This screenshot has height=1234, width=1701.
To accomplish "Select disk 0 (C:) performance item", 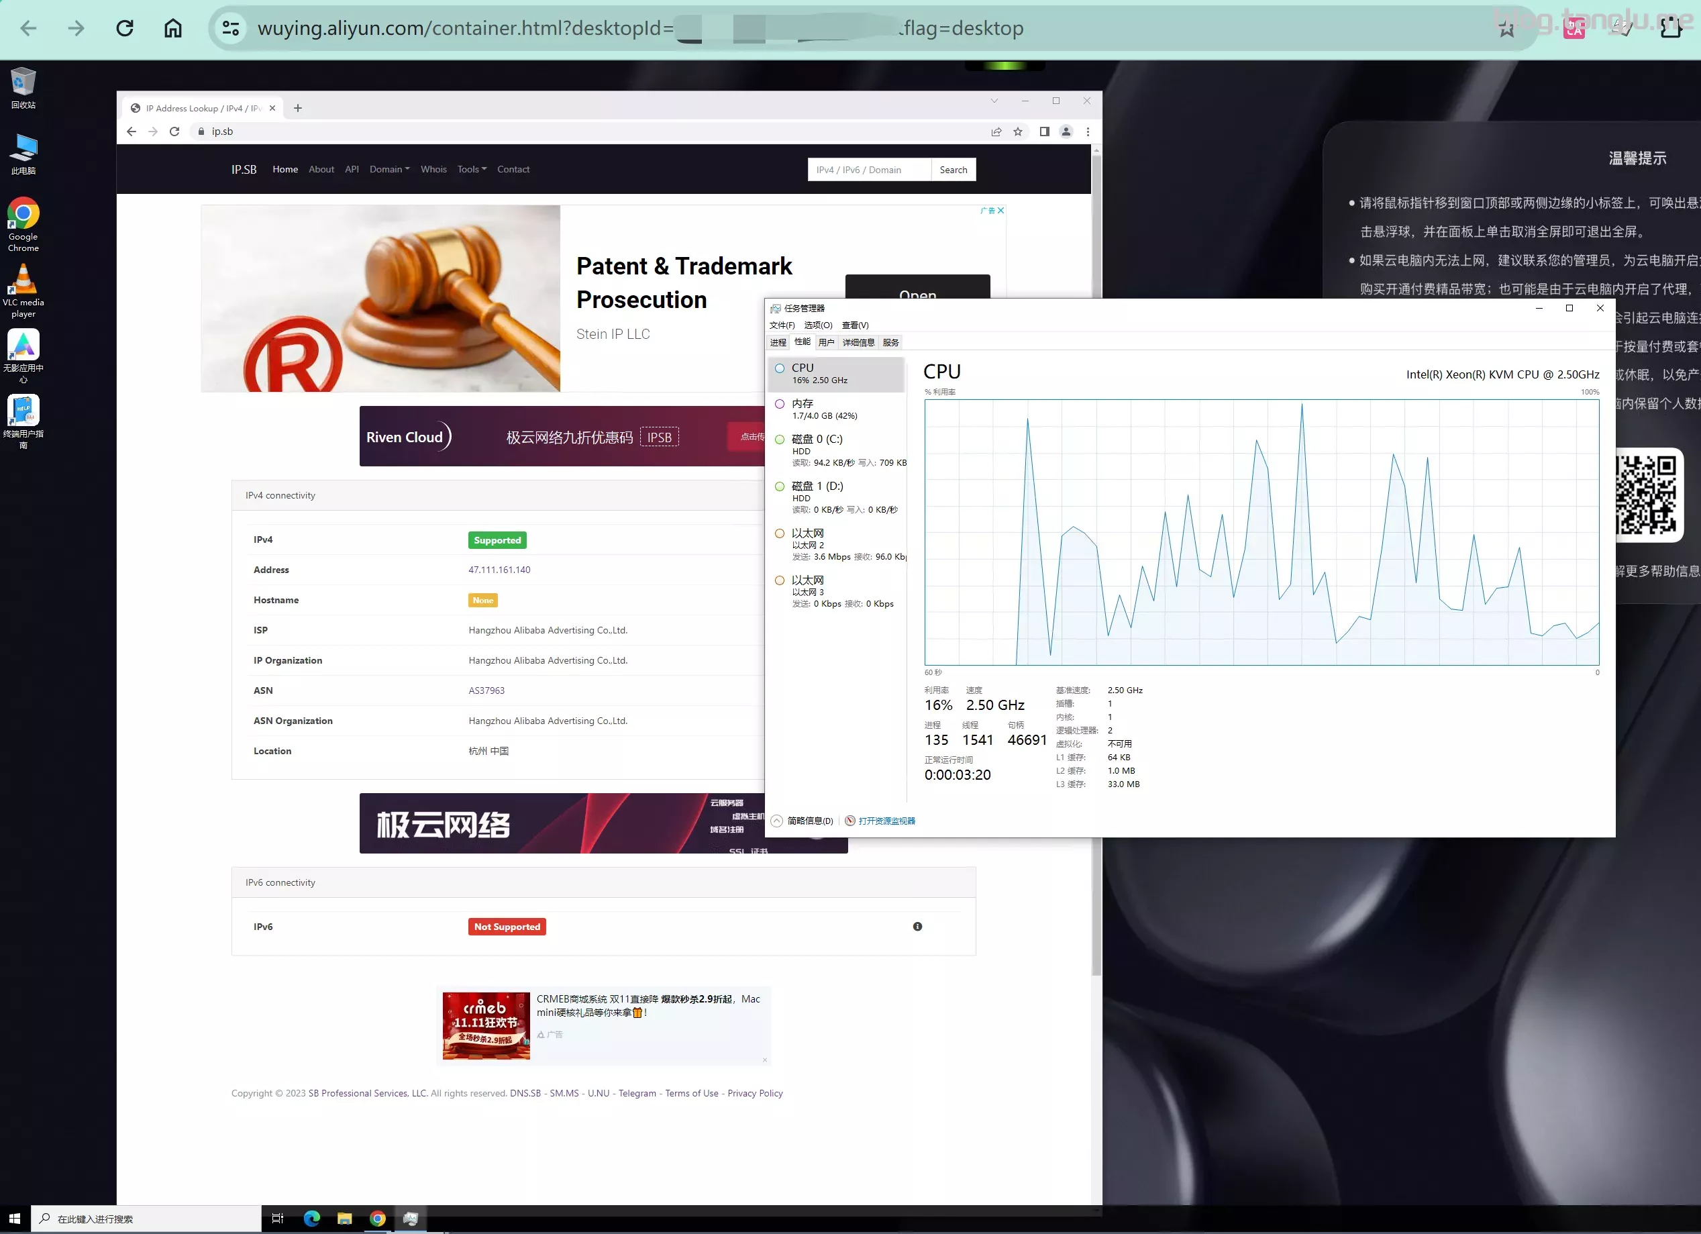I will [x=836, y=450].
